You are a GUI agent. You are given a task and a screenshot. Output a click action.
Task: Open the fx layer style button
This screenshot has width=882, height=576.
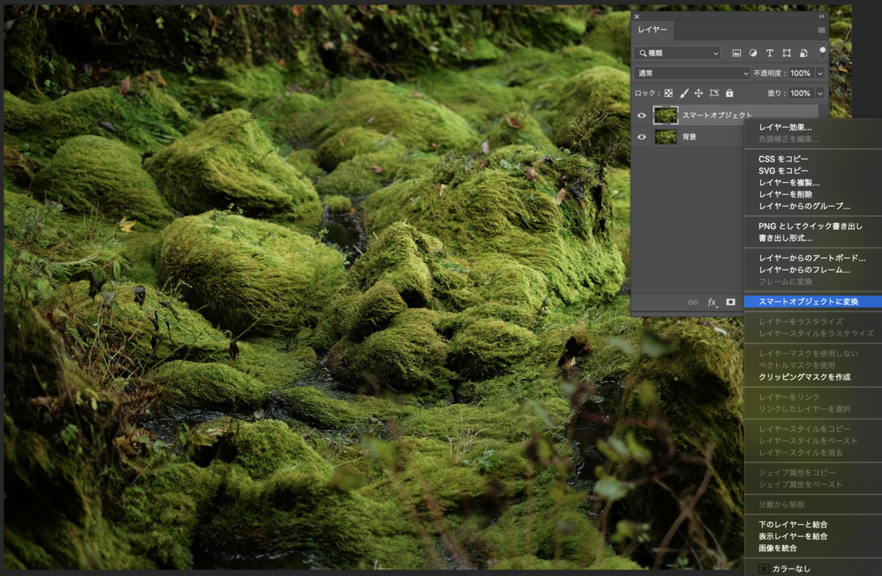pyautogui.click(x=712, y=302)
